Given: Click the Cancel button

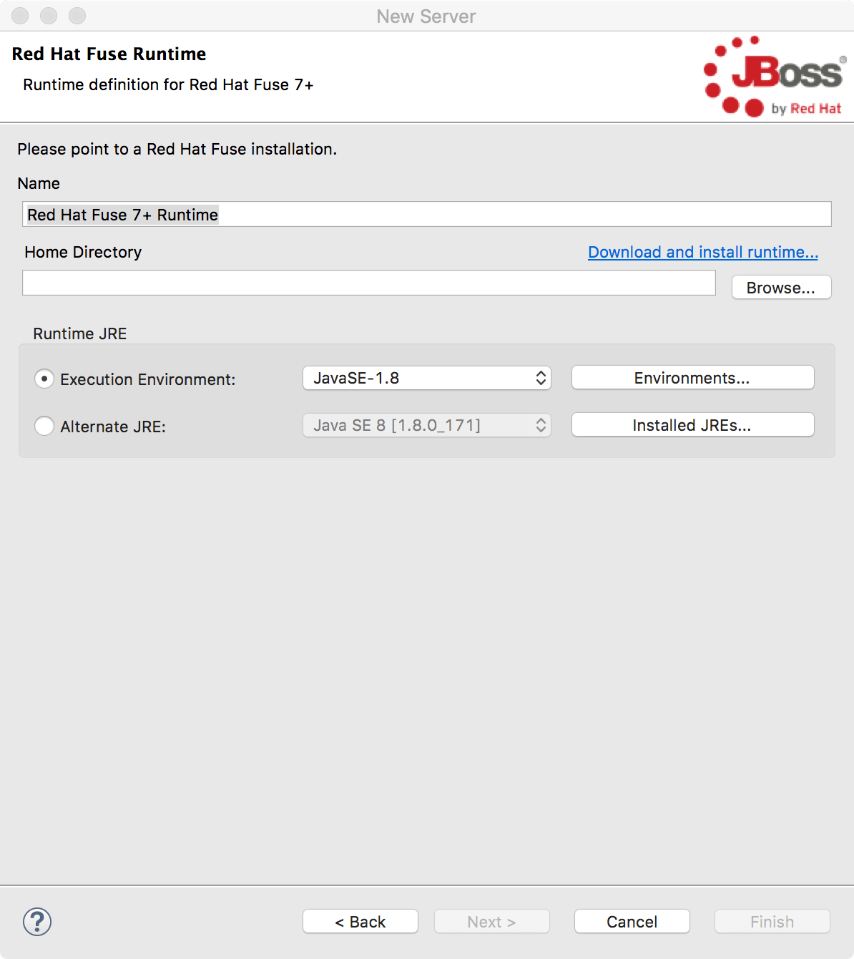Looking at the screenshot, I should tap(632, 921).
